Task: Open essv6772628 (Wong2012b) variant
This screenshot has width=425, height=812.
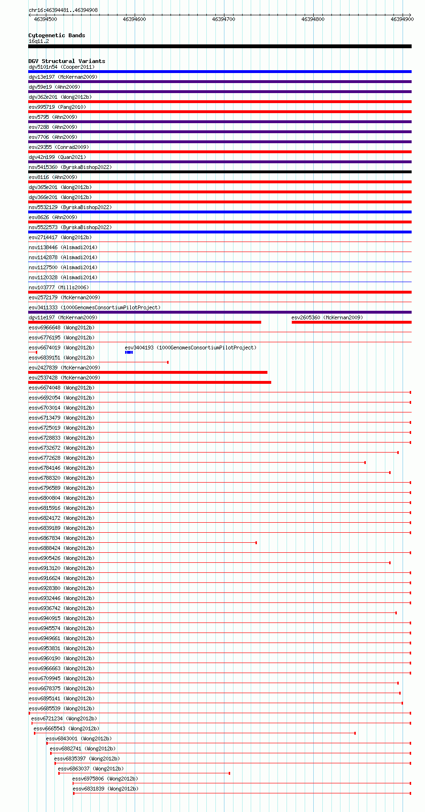Action: pos(62,458)
